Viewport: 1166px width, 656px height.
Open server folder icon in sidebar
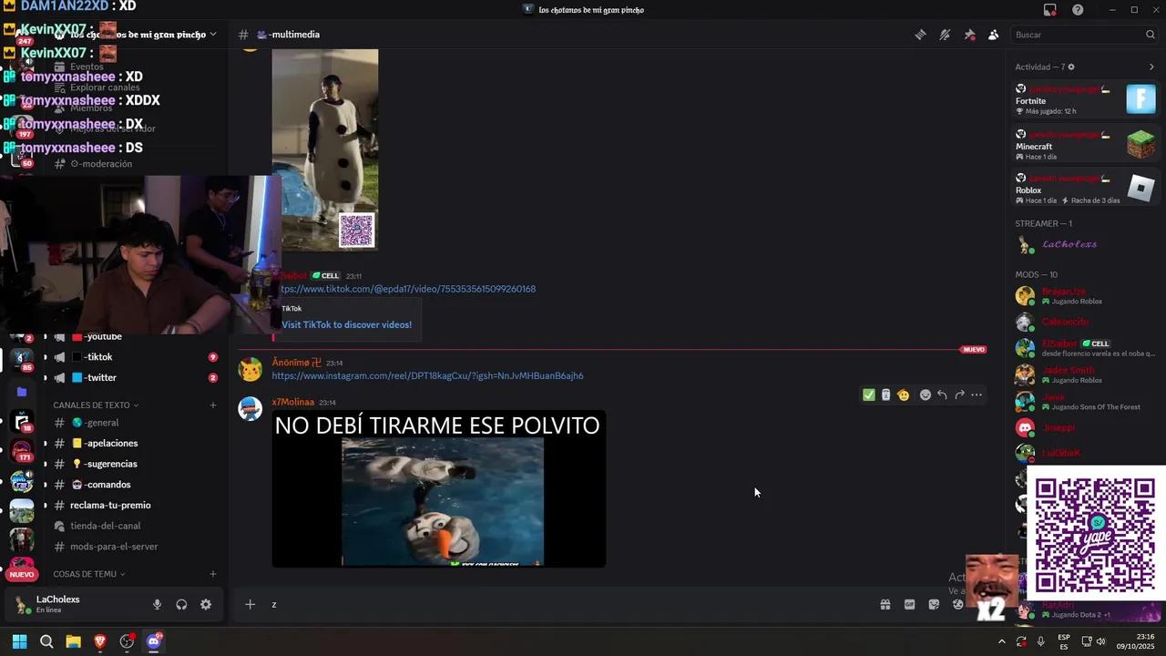(22, 392)
